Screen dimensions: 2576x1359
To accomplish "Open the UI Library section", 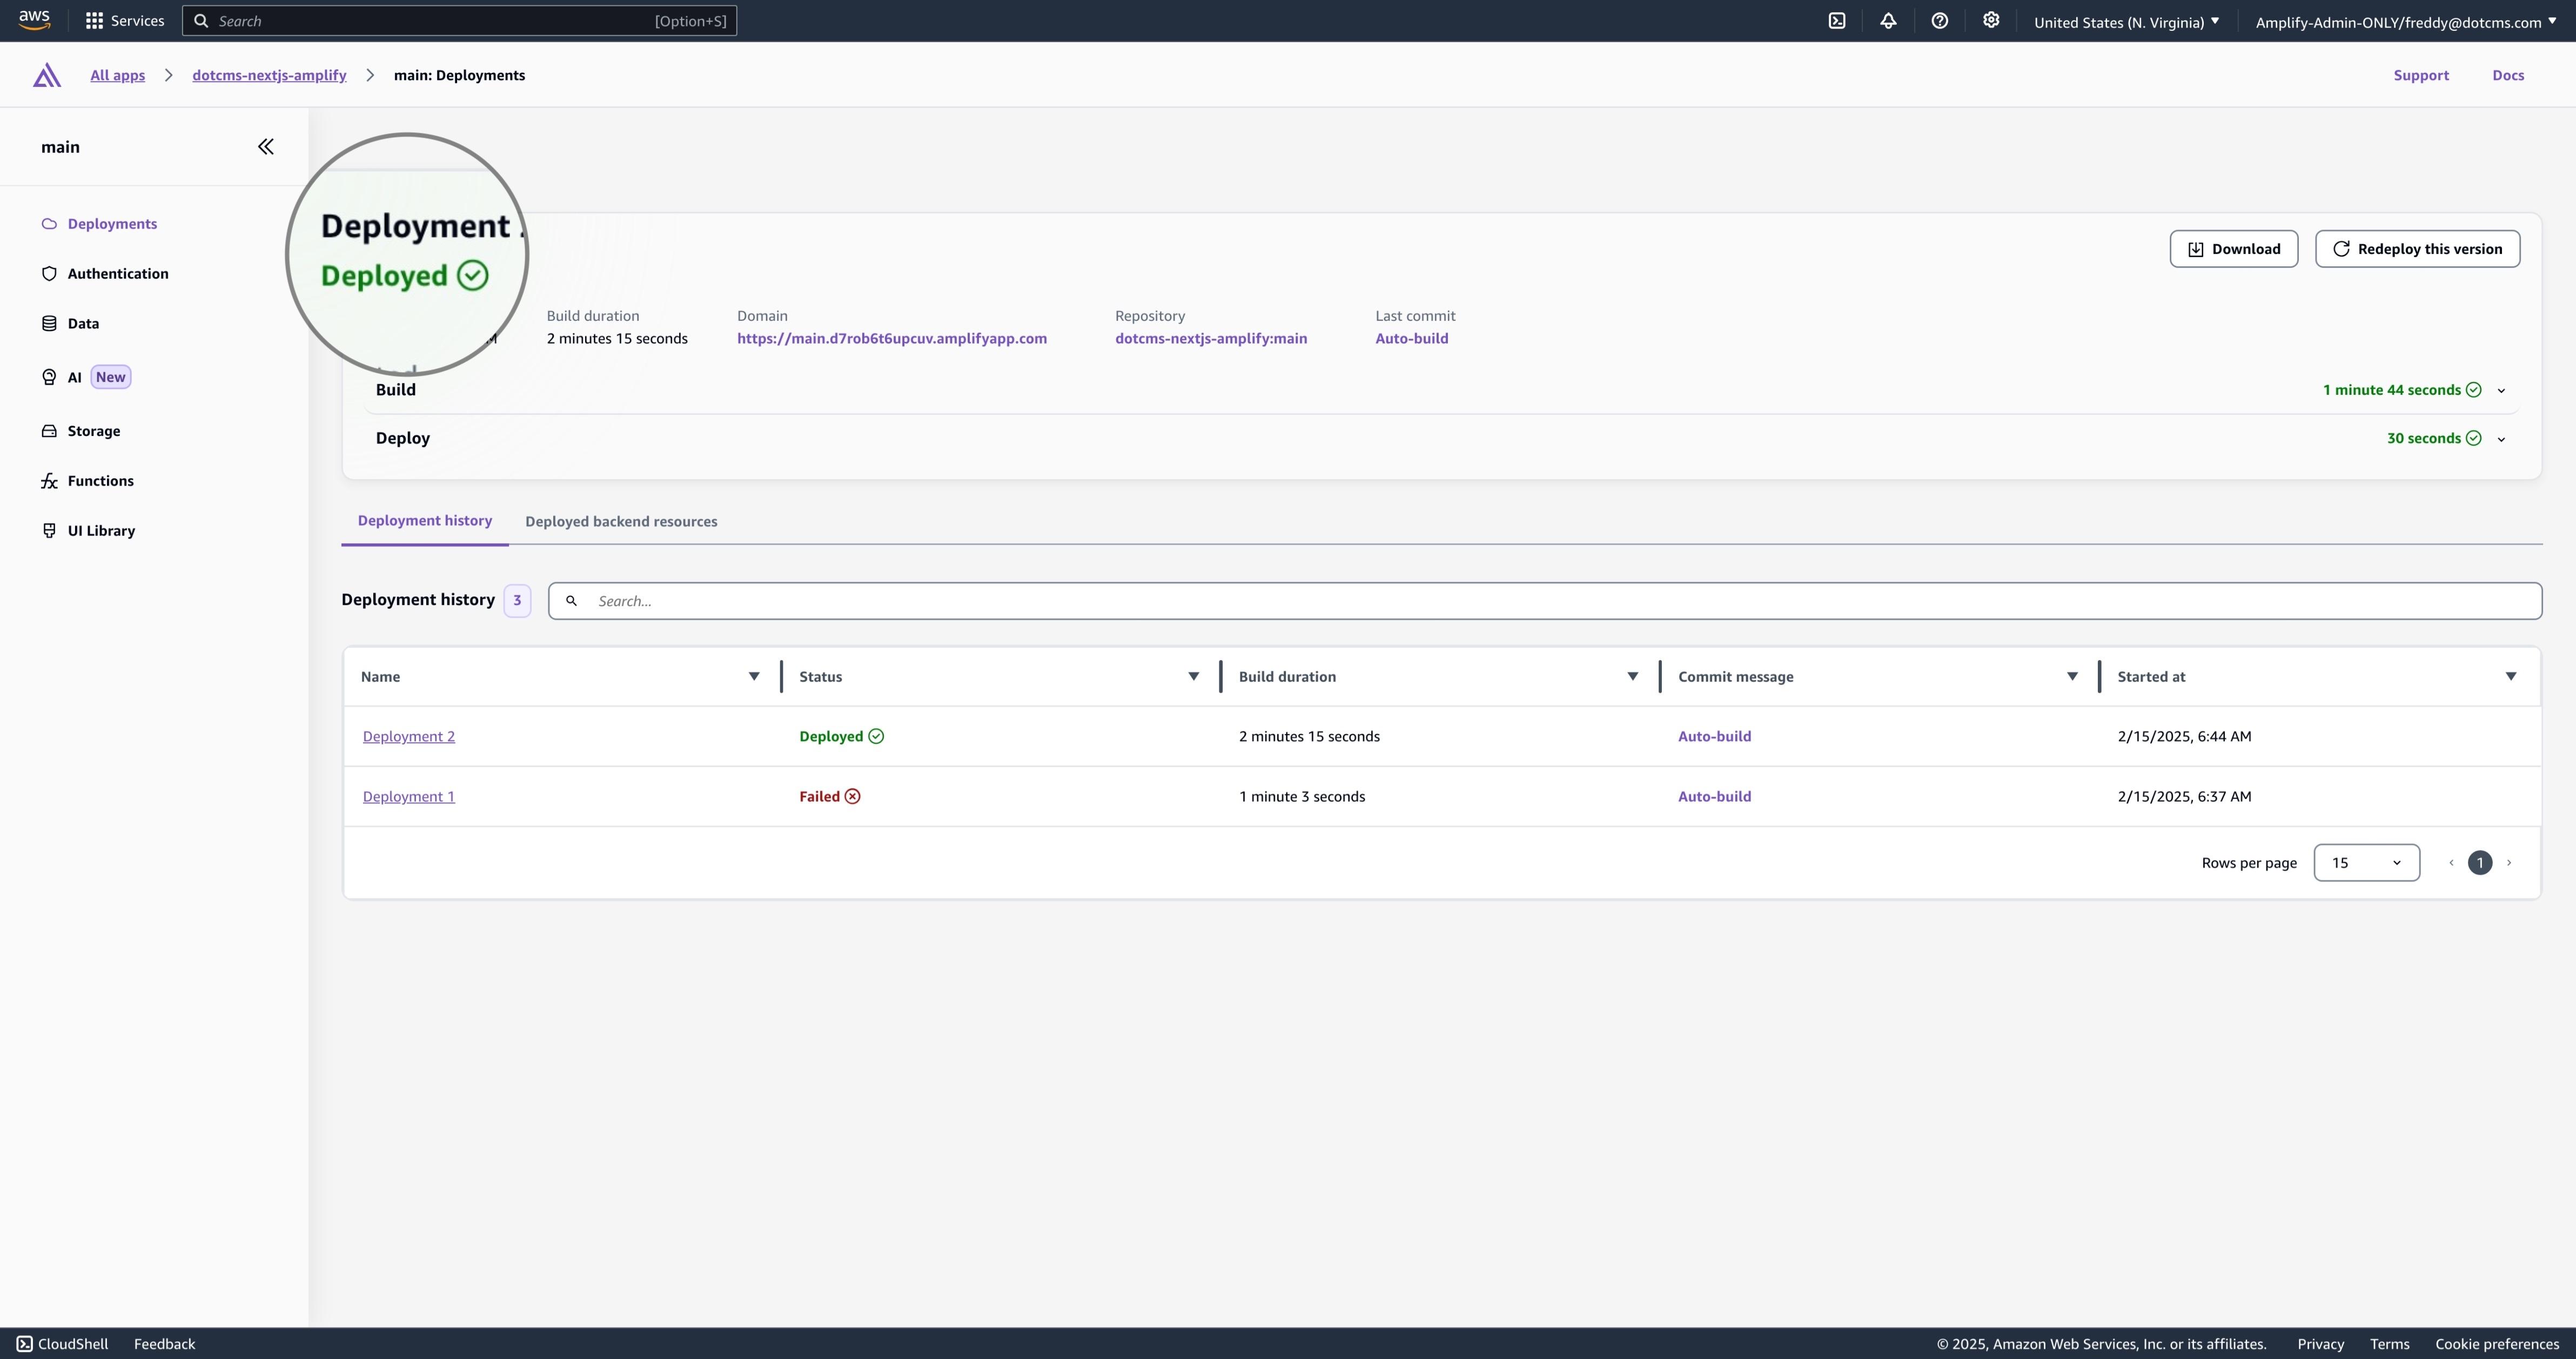I will click(x=100, y=530).
